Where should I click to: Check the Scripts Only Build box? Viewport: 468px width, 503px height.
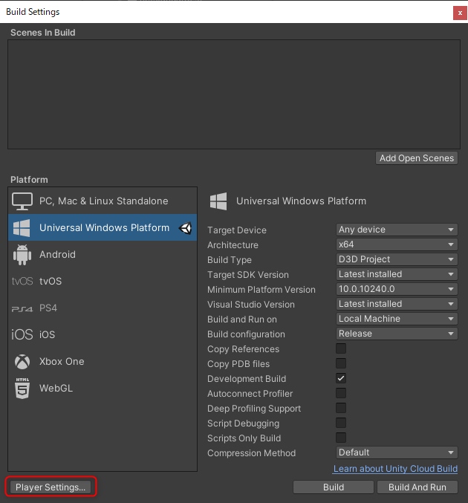[341, 438]
